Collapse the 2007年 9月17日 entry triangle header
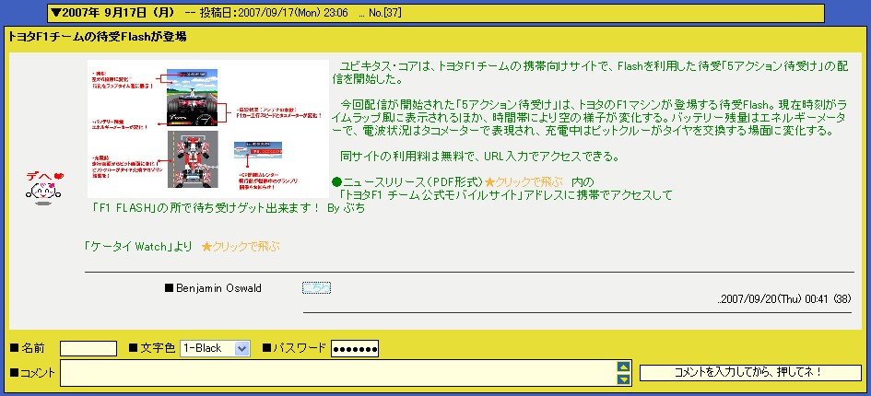This screenshot has height=396, width=871. click(x=56, y=13)
